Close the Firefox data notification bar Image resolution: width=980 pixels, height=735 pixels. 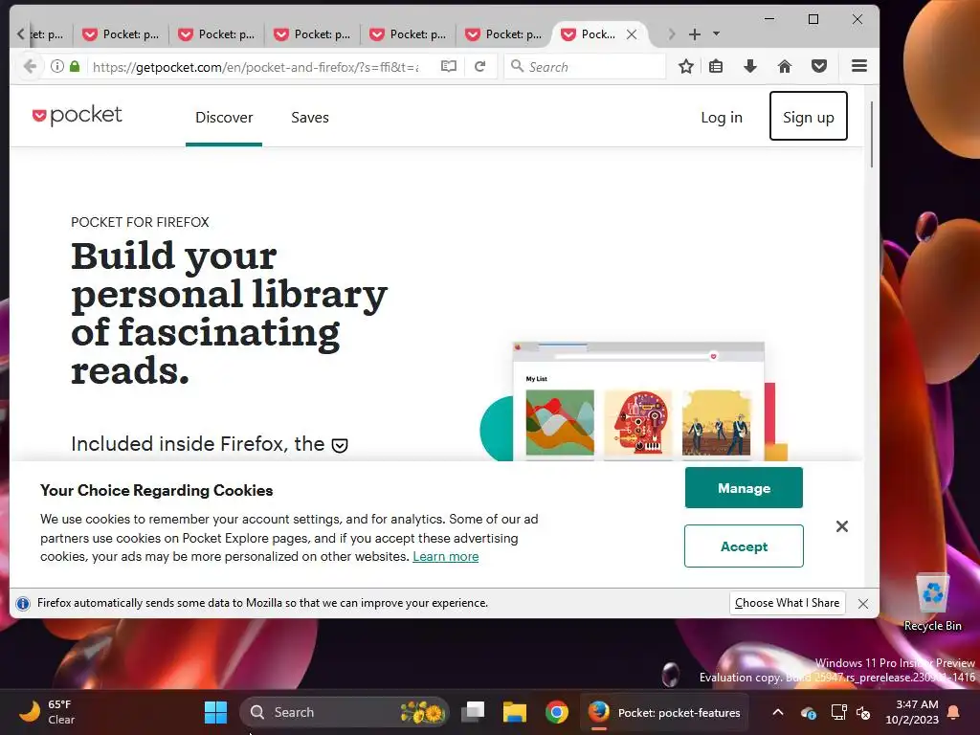(863, 604)
